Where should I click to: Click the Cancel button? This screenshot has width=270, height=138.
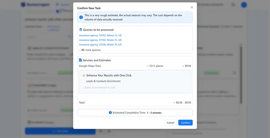[x=170, y=123]
